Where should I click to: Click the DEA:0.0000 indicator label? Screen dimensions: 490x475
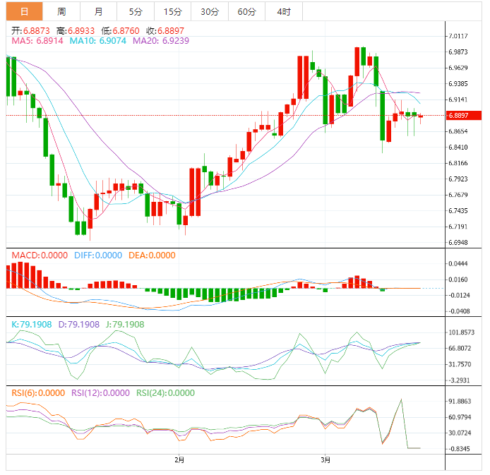(152, 255)
